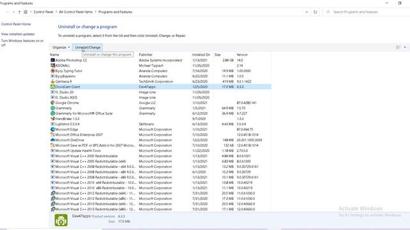Click Skillbrains publisher cell

pyautogui.click(x=147, y=124)
